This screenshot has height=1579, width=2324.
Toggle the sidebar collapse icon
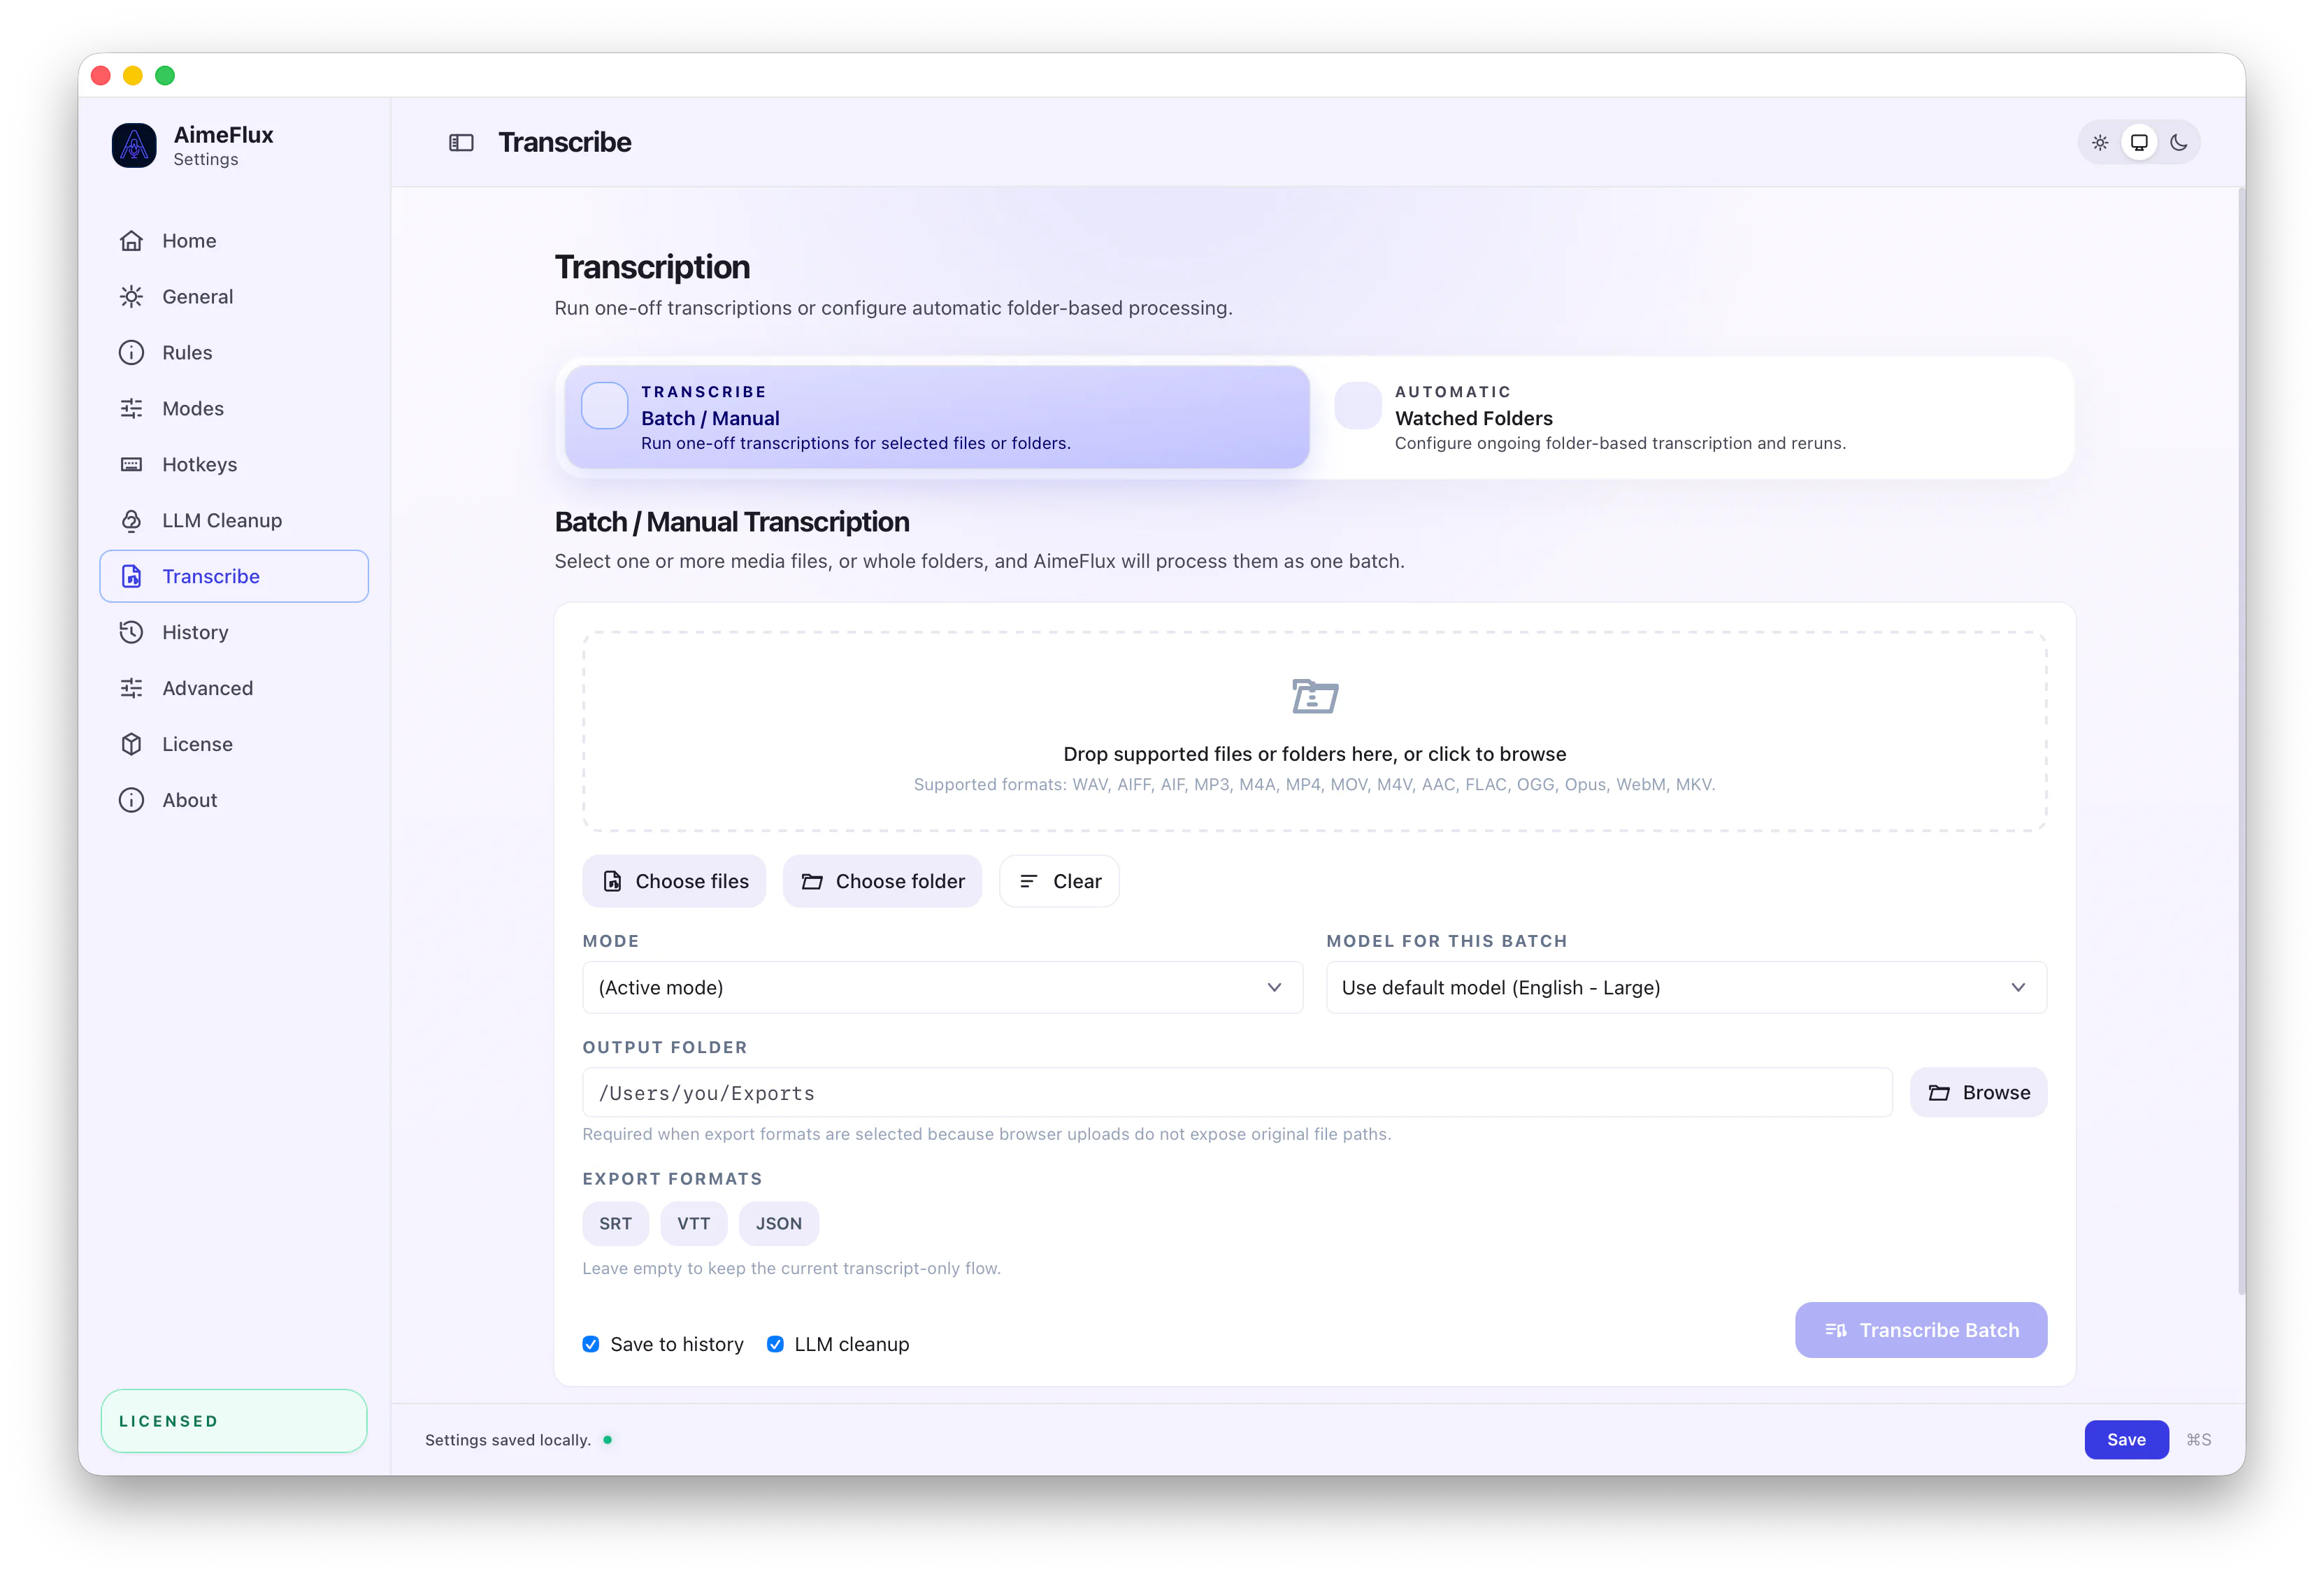[x=461, y=143]
